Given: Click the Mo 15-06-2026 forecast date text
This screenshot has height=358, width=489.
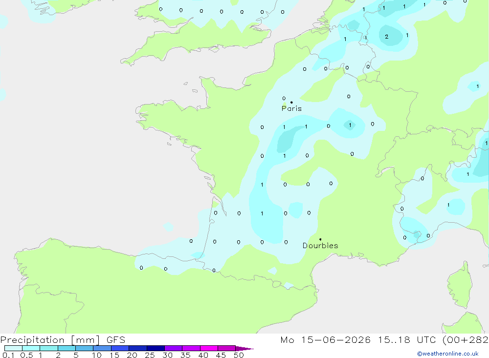Looking at the screenshot, I should click(325, 340).
